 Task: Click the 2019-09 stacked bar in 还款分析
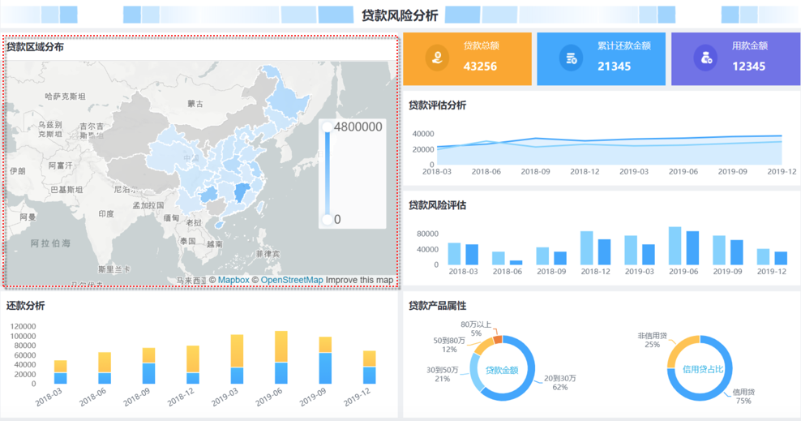325,360
